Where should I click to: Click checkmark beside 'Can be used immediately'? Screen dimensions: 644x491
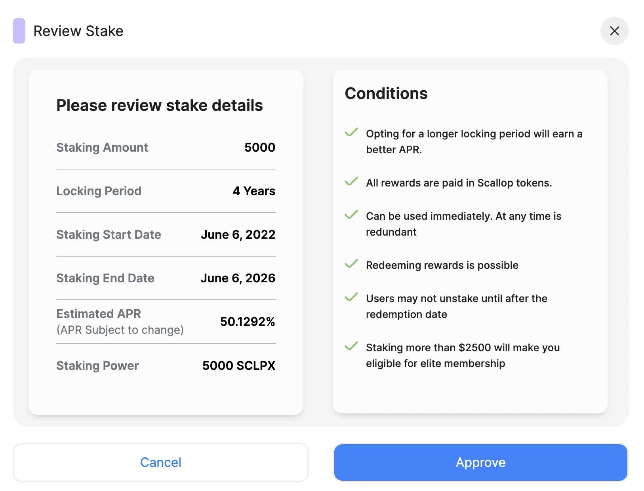click(x=351, y=215)
